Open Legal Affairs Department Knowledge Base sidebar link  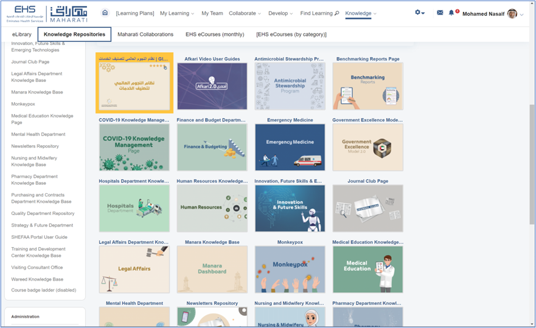pyautogui.click(x=37, y=77)
